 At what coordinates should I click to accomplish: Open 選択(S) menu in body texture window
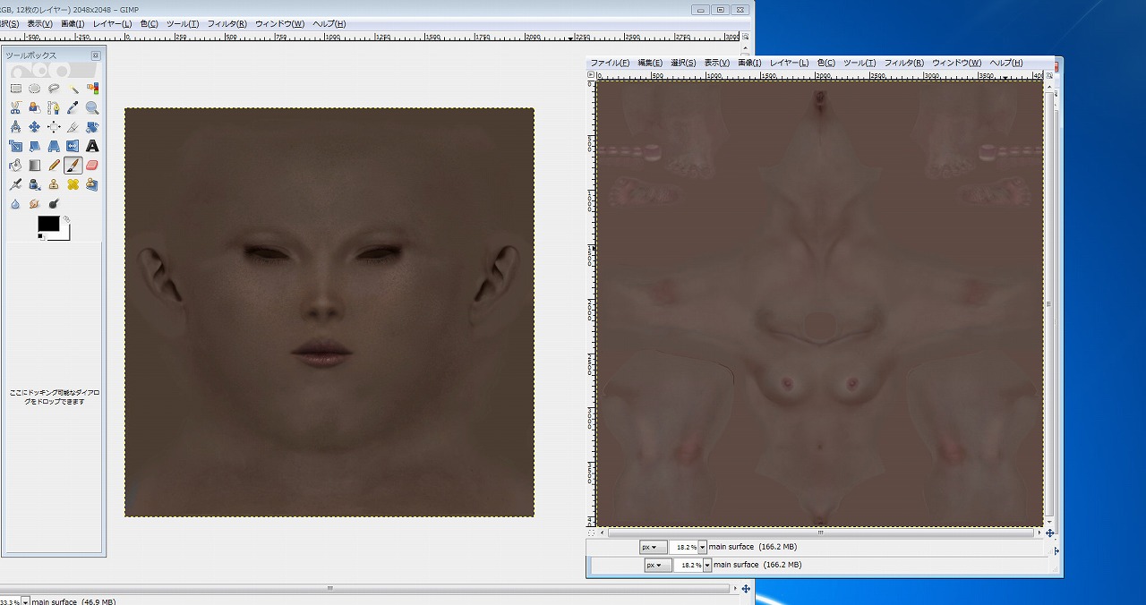pos(683,63)
